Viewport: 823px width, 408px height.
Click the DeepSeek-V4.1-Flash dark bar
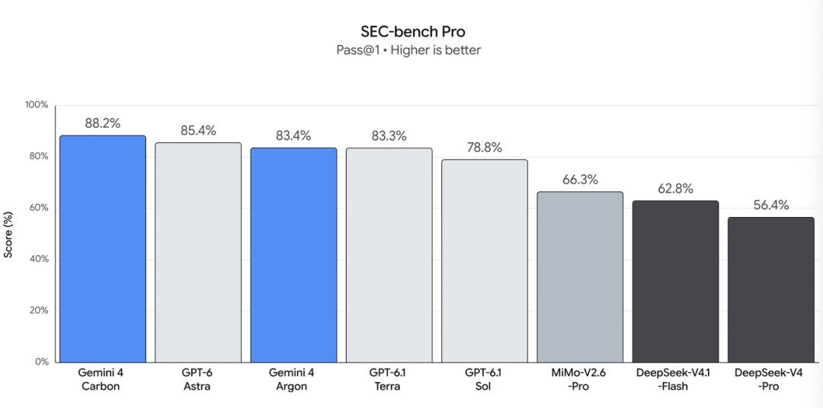coord(675,281)
